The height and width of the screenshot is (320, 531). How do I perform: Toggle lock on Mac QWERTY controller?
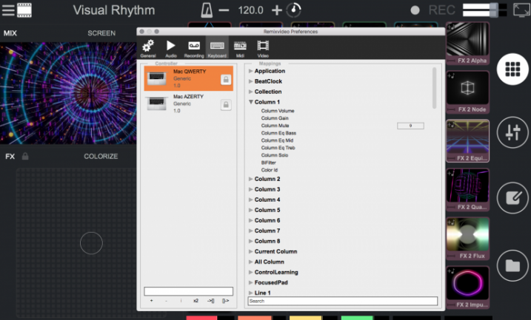[x=225, y=79]
